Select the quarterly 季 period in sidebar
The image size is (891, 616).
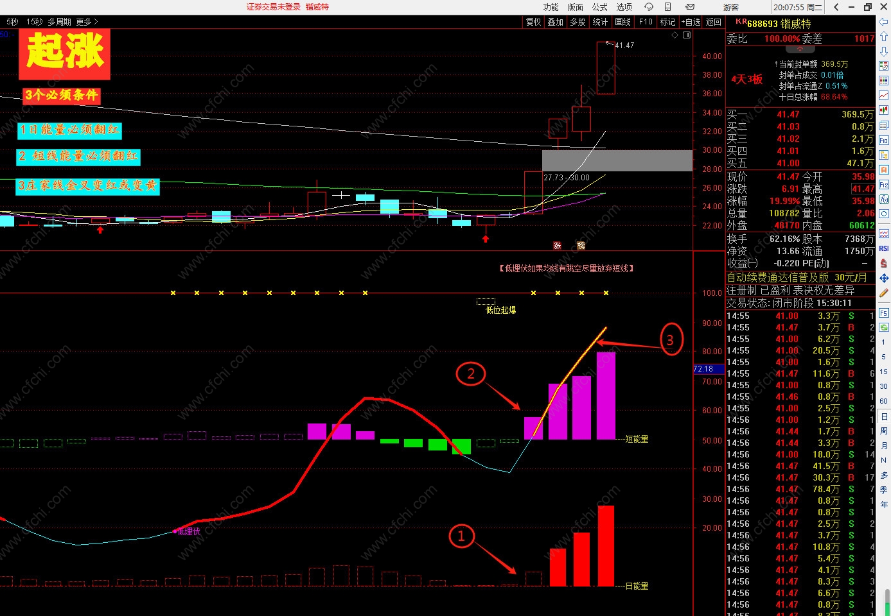click(884, 490)
